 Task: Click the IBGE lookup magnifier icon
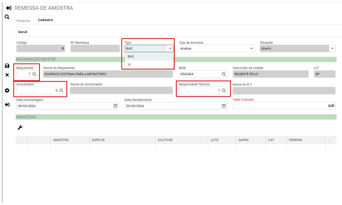click(224, 74)
